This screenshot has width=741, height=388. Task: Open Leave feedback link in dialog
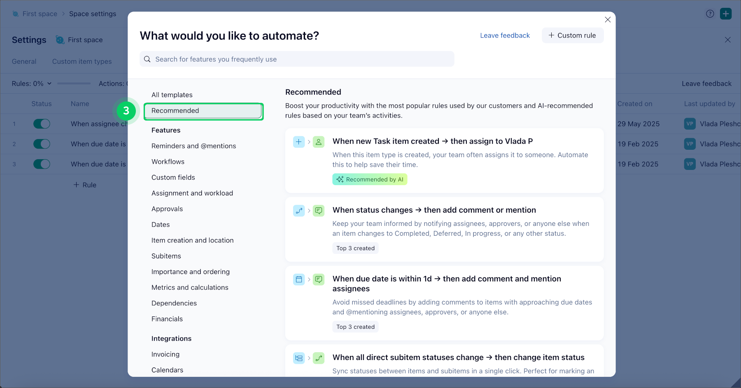pos(505,35)
